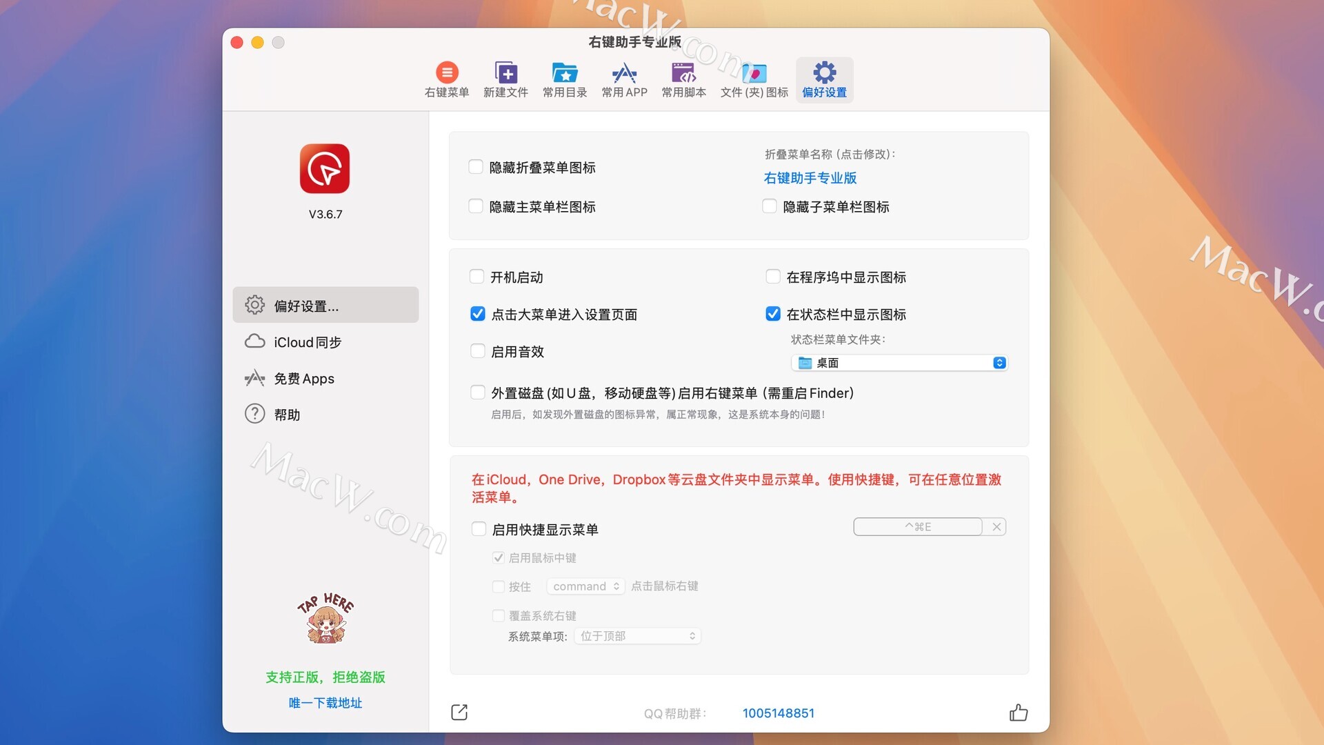Open the 常用目录 toolbar tab
The image size is (1324, 745).
click(565, 80)
